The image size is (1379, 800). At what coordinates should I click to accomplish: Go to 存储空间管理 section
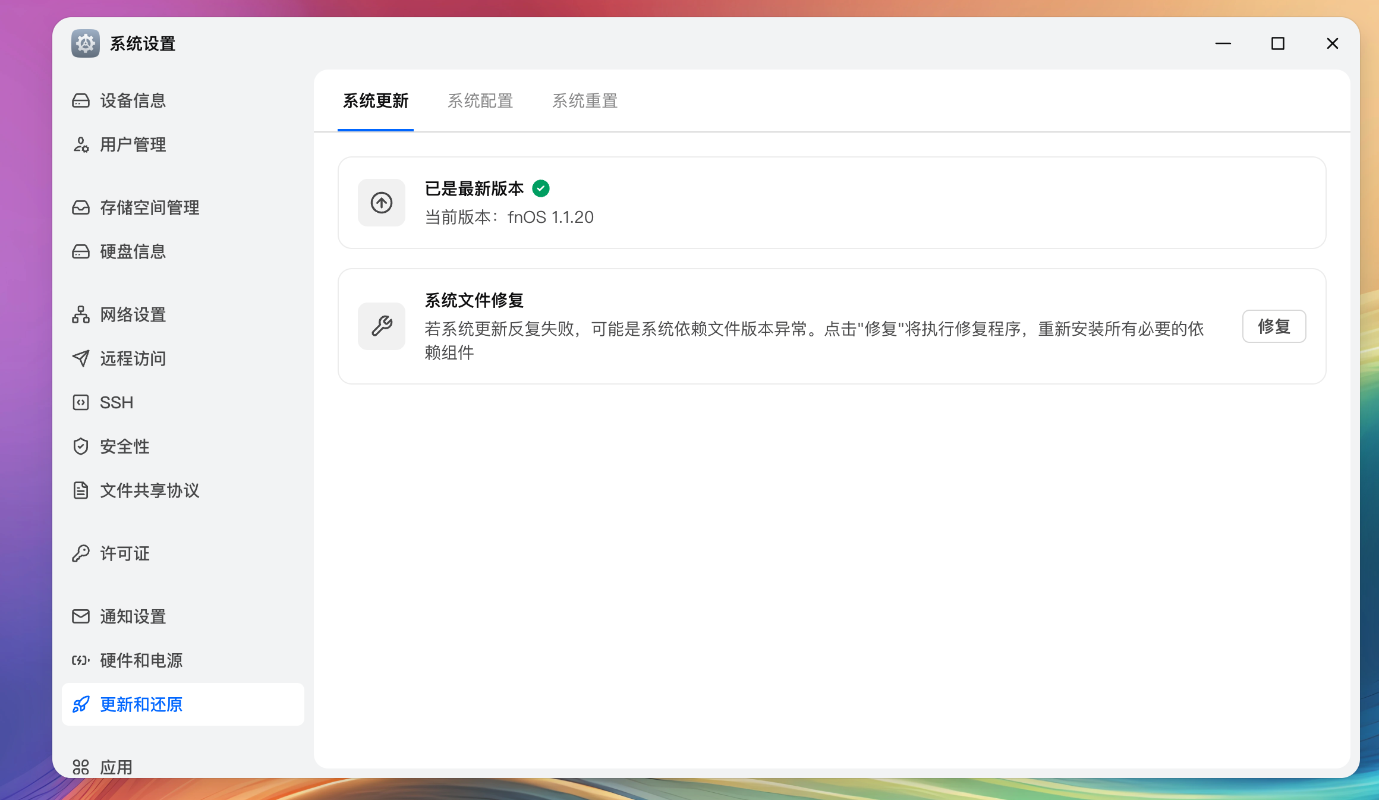[149, 207]
